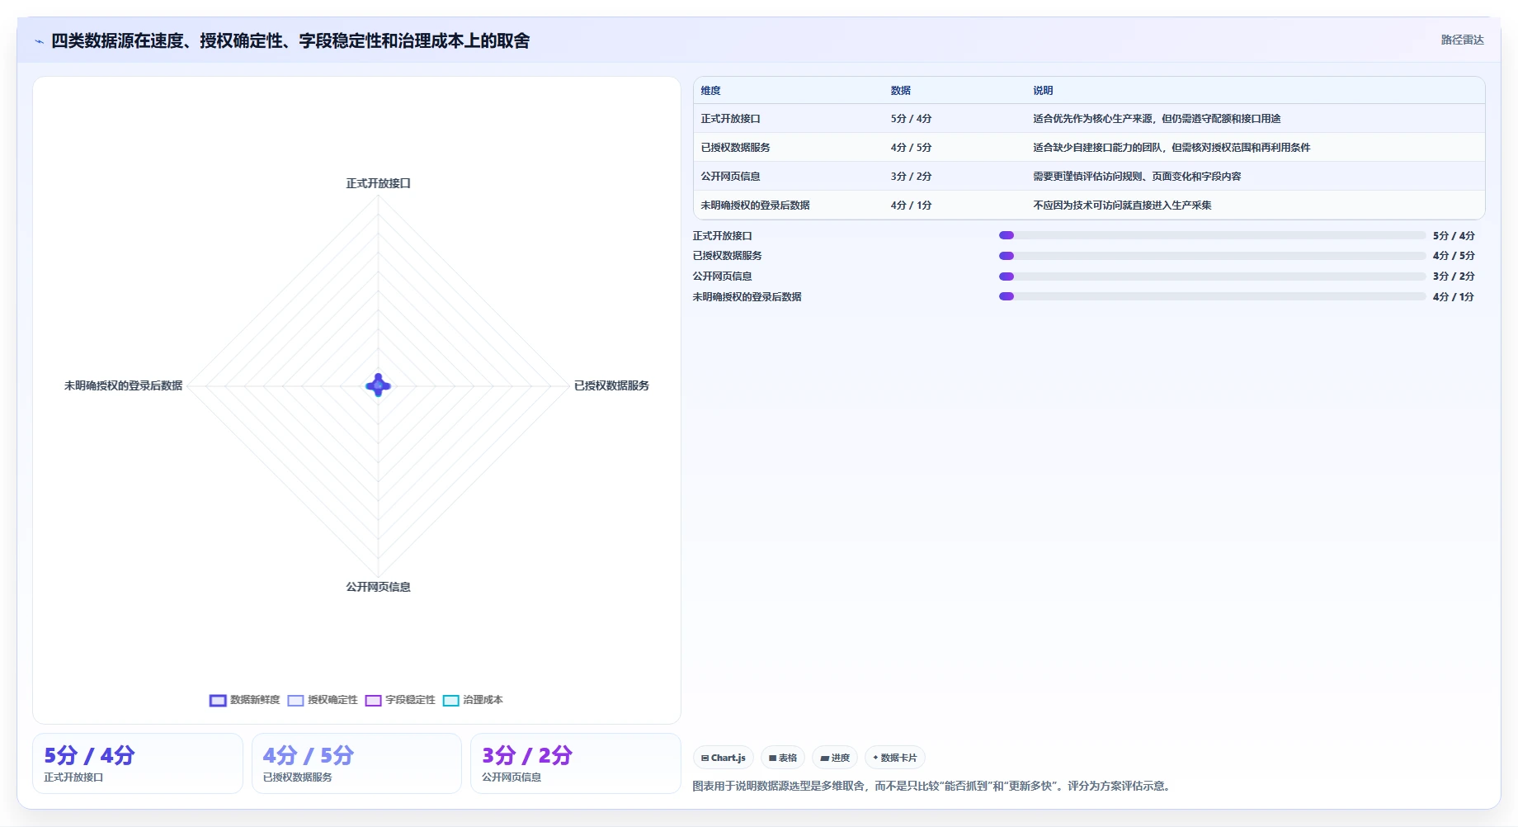Viewport: 1518px width, 827px height.
Task: Open the 4分 / 5分 已授权数据服务 summary card
Action: tap(356, 763)
